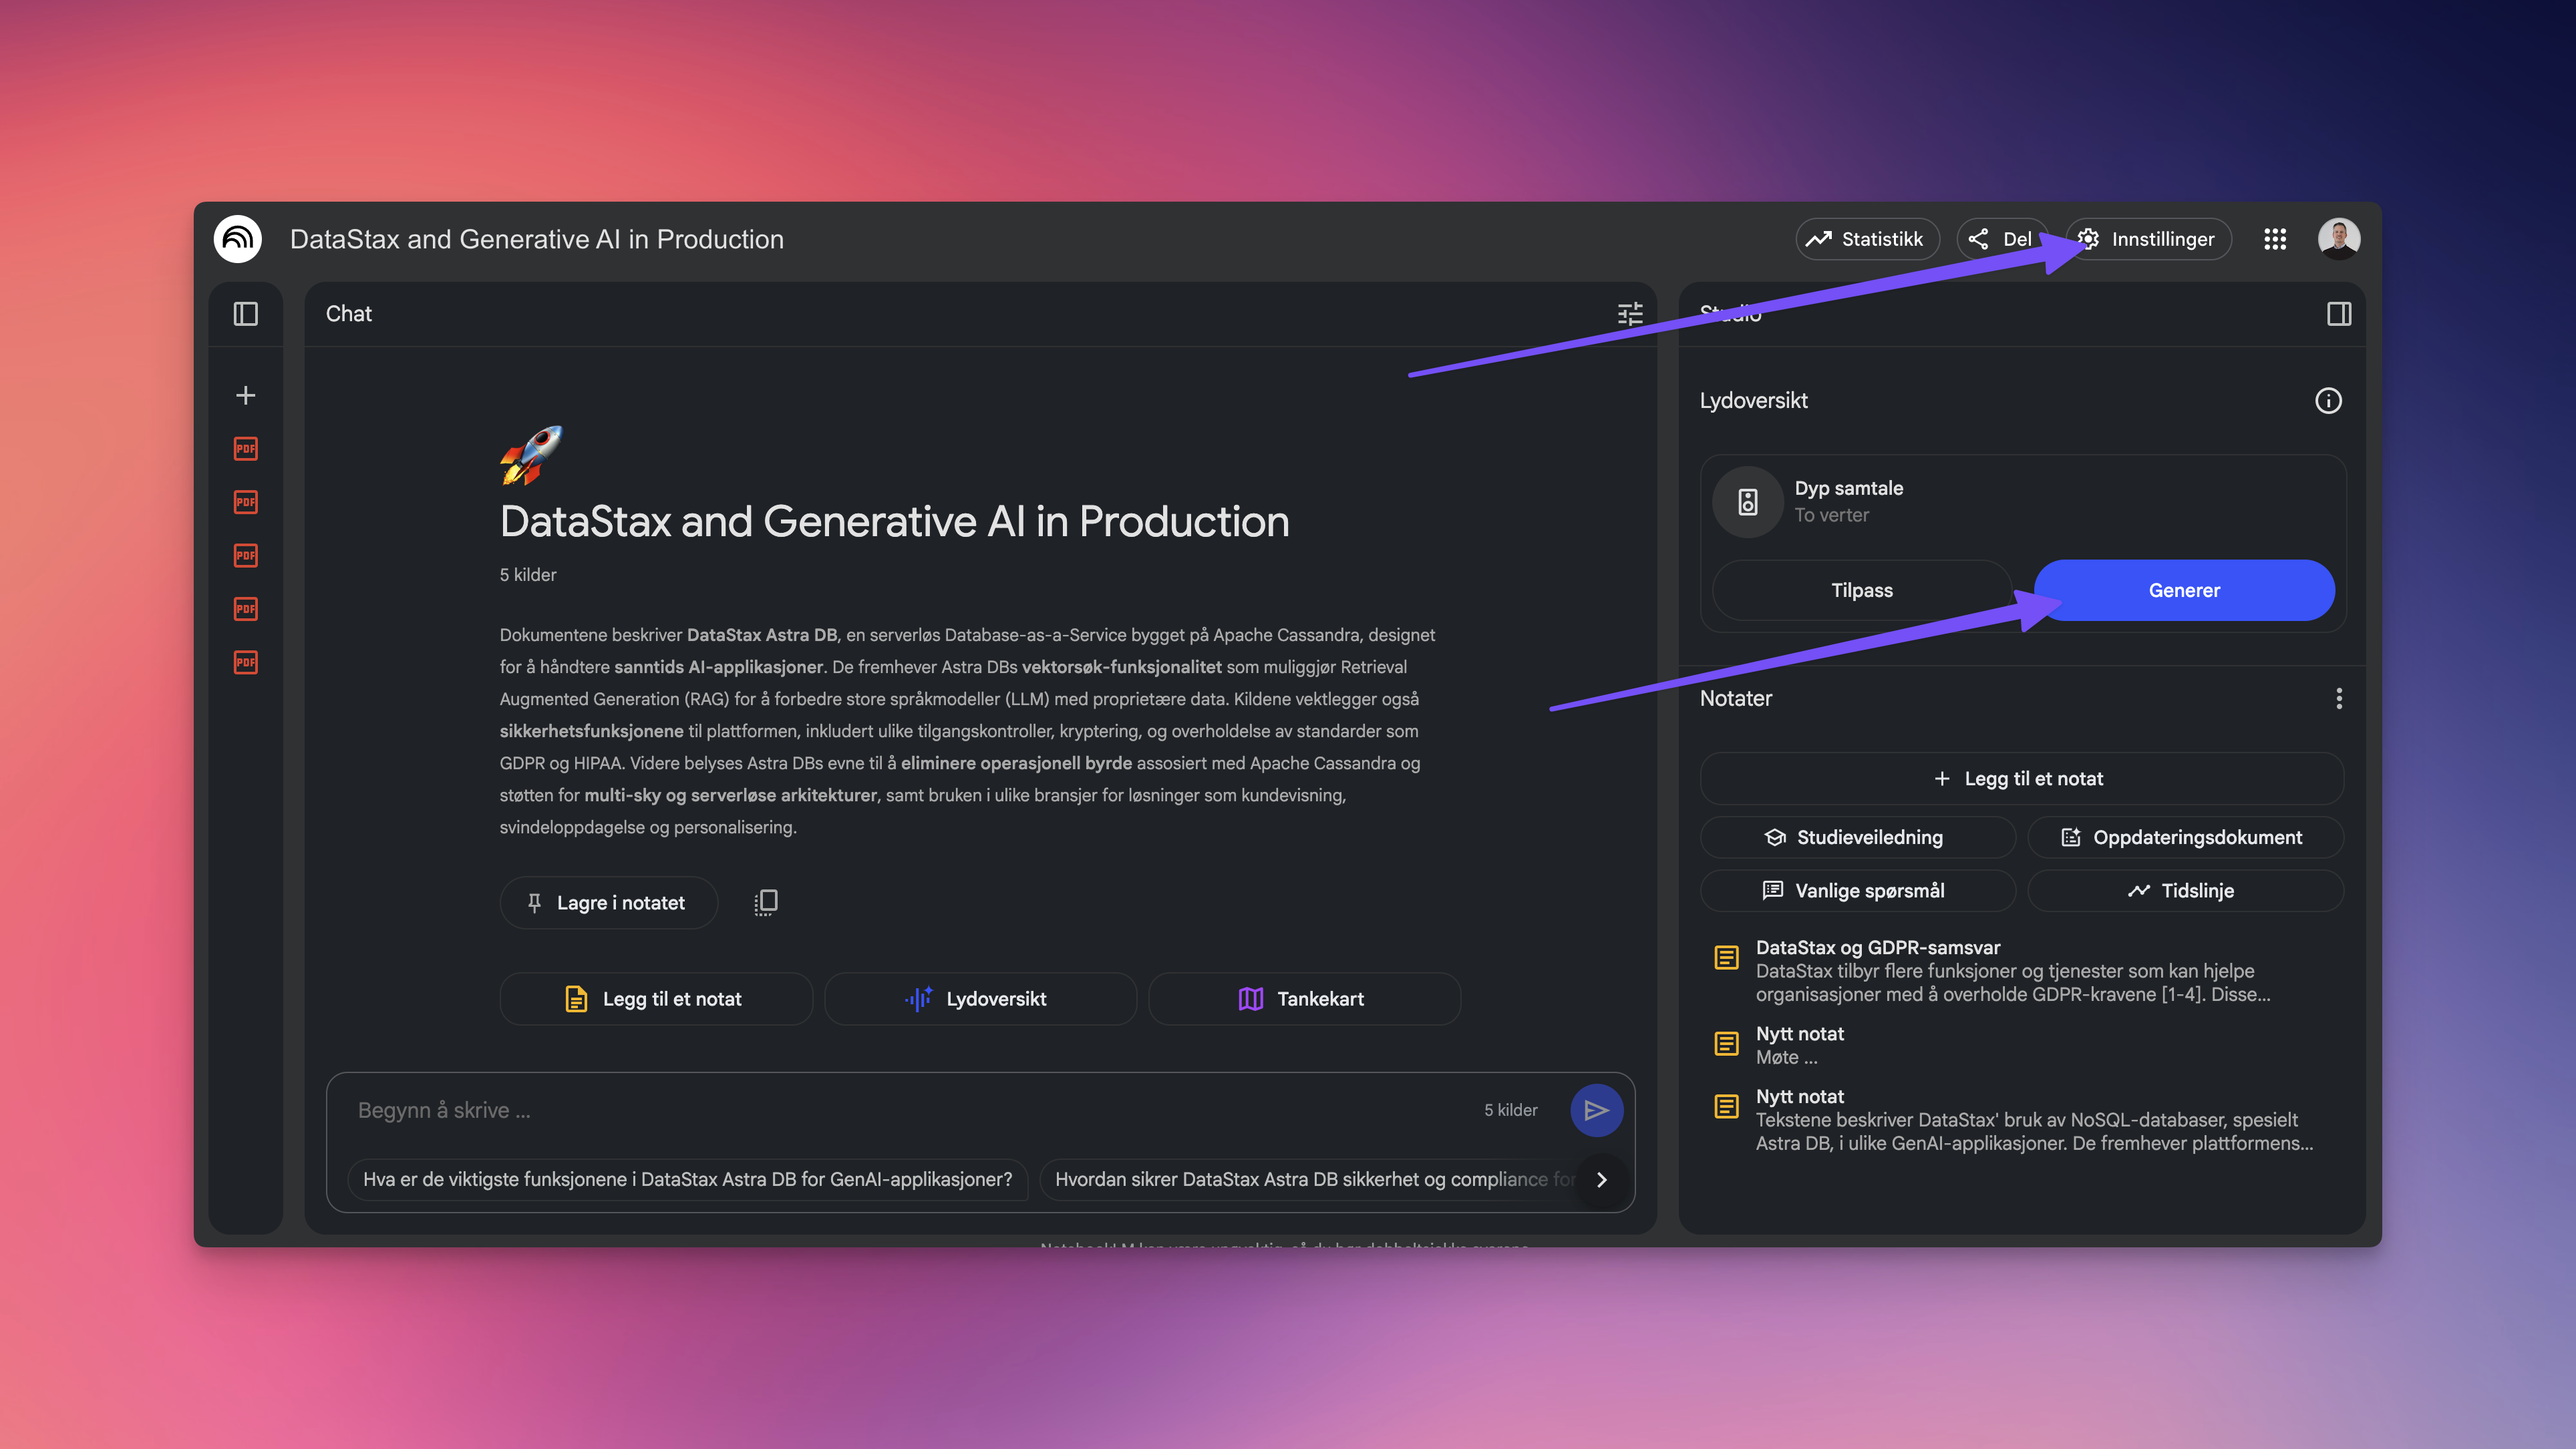Open Notater three-dot menu
2576x1449 pixels.
2339,698
